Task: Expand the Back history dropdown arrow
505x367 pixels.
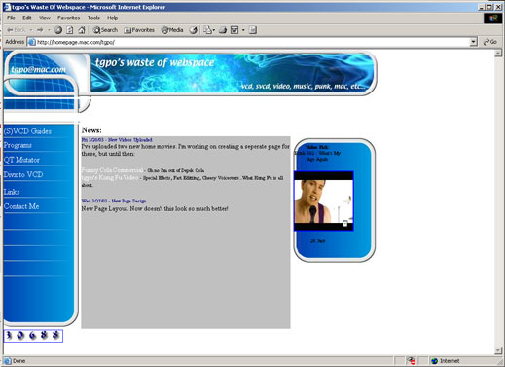Action: 31,30
